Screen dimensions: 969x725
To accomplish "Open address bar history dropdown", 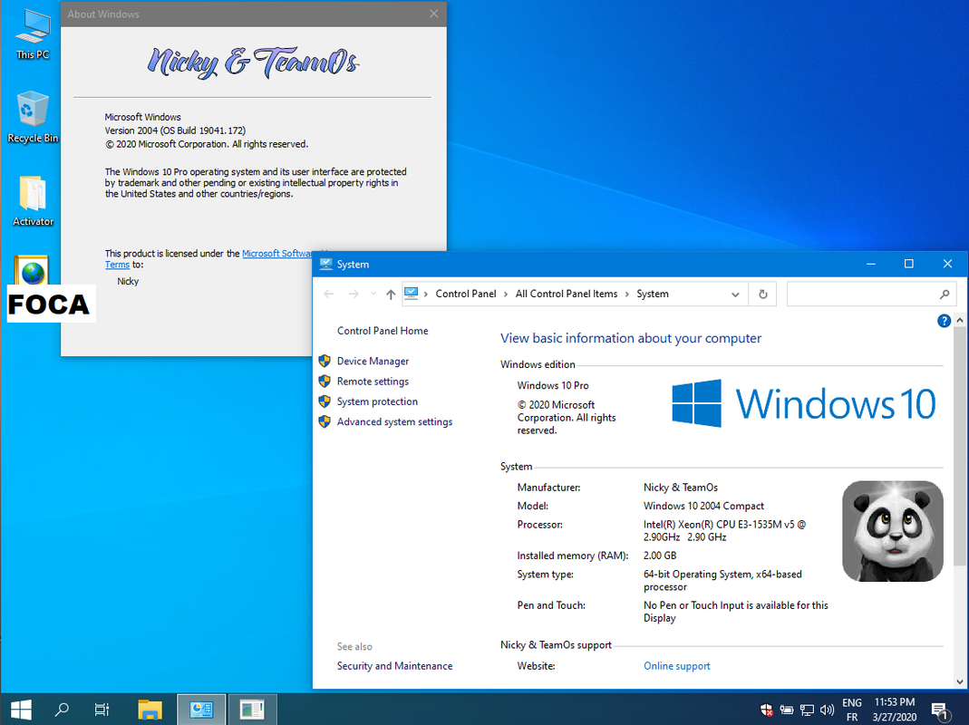I will point(735,295).
